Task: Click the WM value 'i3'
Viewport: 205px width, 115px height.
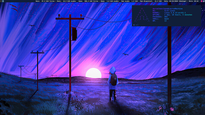Action: (x=165, y=21)
